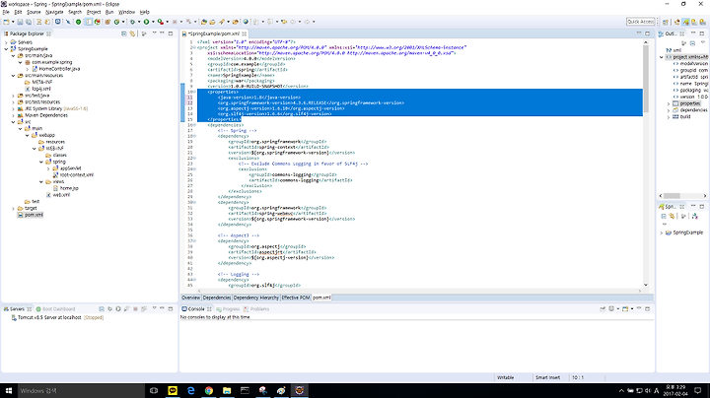Open Edge from the taskbar

(x=190, y=390)
